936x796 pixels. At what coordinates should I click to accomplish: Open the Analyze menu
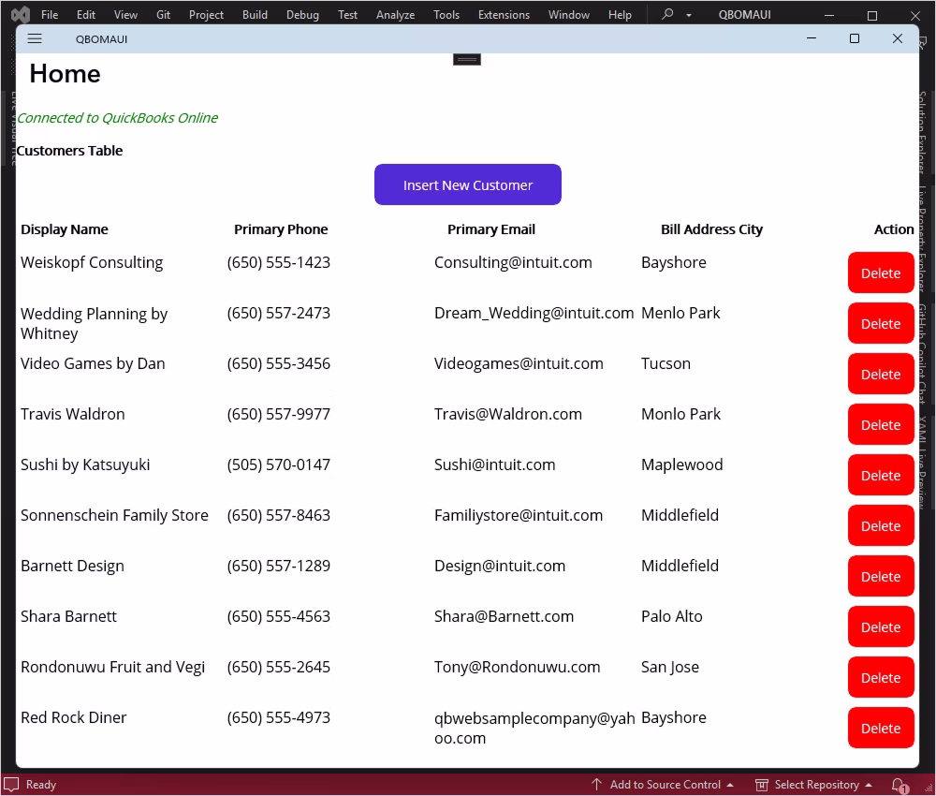395,14
